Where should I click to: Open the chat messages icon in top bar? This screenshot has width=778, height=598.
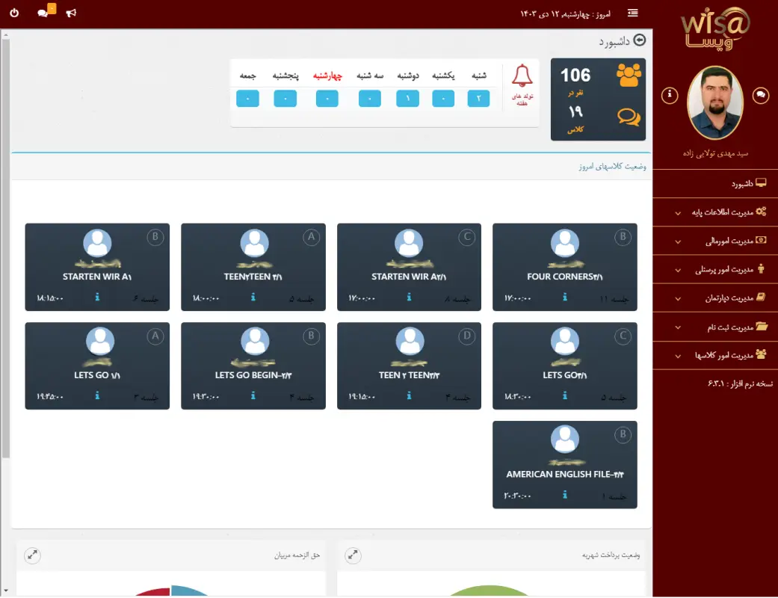(x=43, y=13)
